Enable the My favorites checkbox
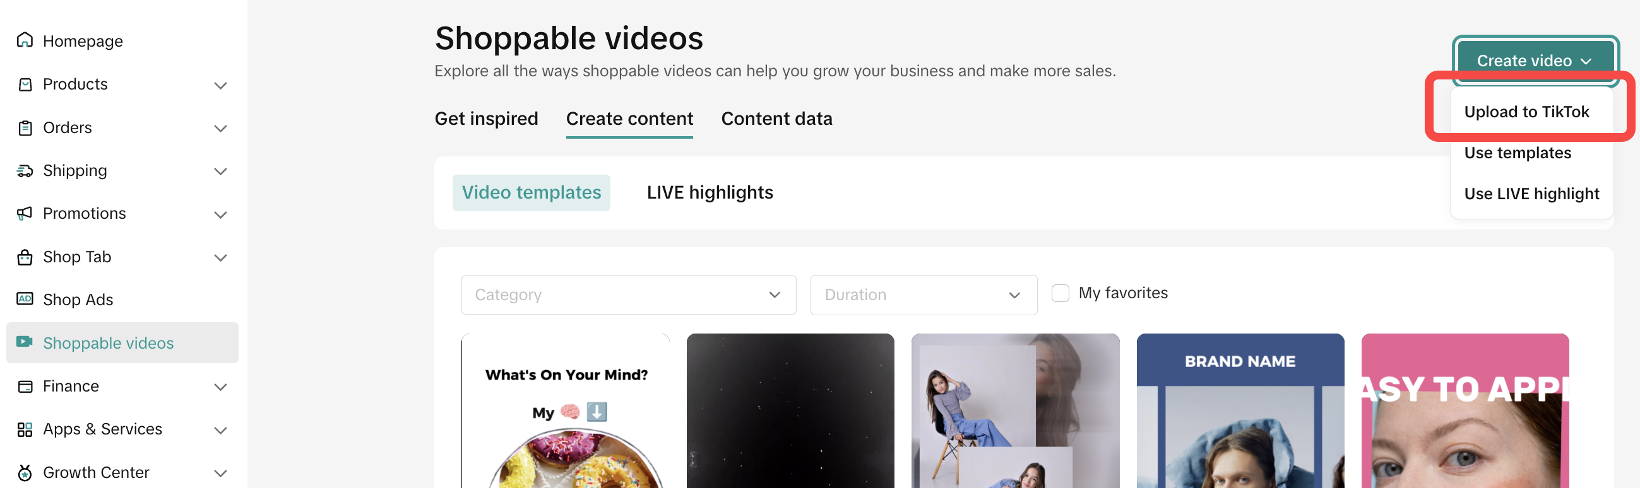This screenshot has width=1640, height=488. [x=1060, y=293]
